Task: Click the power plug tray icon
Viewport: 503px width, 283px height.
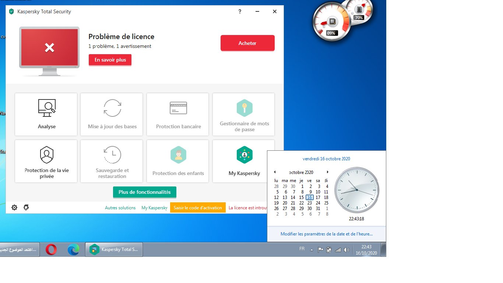Action: coord(330,250)
